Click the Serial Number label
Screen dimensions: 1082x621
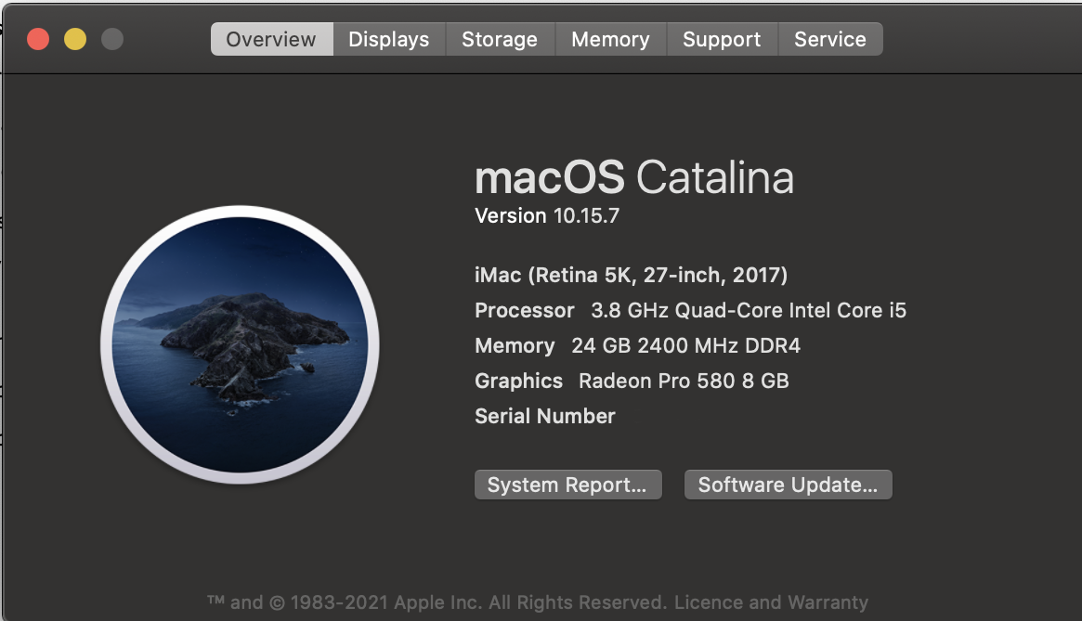click(x=545, y=416)
